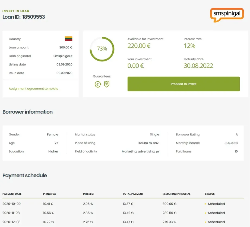Click the remaining principal 279.03 €
This screenshot has height=227, width=250.
pos(169,222)
